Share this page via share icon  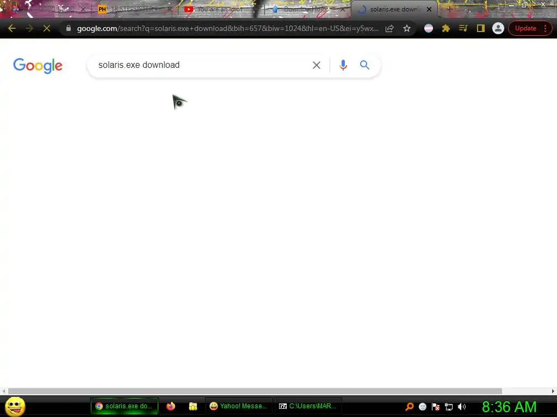pos(389,28)
